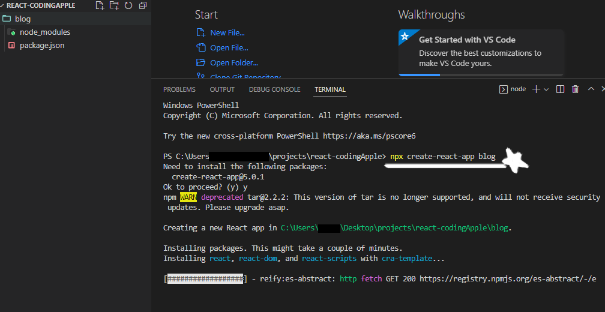Image resolution: width=605 pixels, height=312 pixels.
Task: Click the Open Folder icon on Start
Action: coord(200,62)
